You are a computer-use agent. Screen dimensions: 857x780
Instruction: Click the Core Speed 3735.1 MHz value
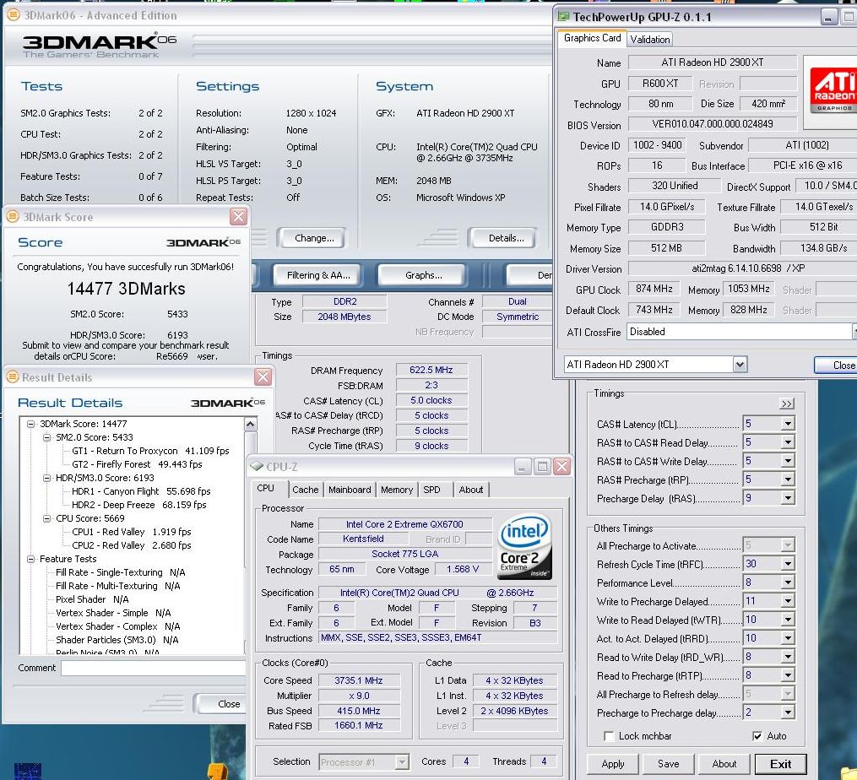[359, 680]
